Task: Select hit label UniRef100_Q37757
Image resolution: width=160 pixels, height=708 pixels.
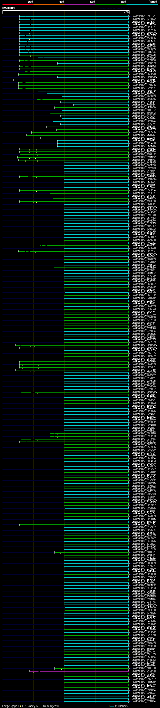Action: pos(143,679)
